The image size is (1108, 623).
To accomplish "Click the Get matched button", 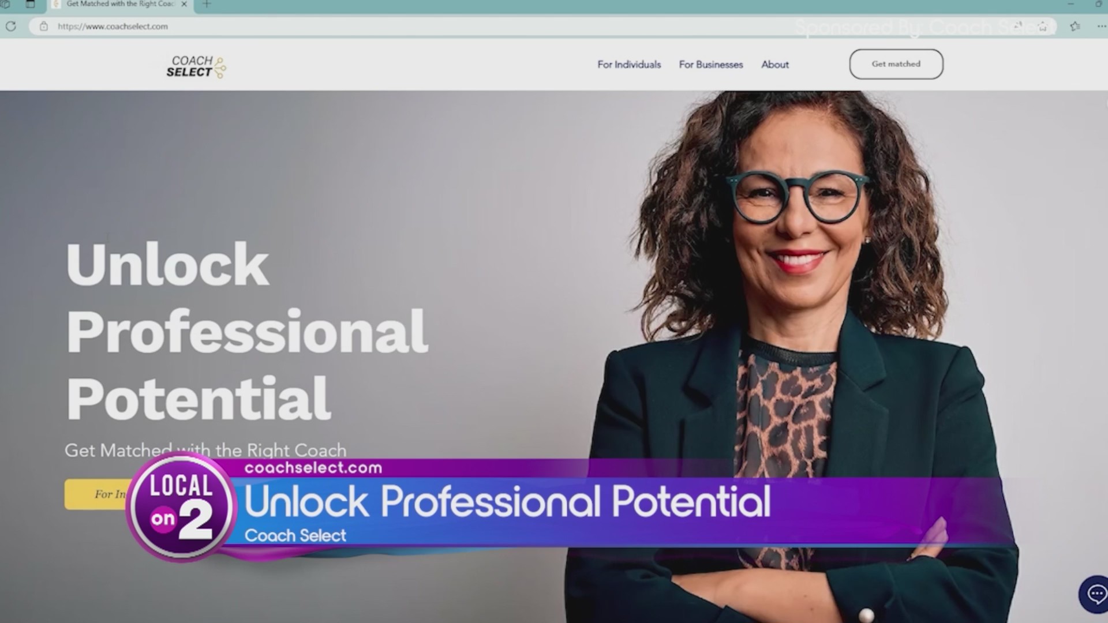I will [x=896, y=64].
